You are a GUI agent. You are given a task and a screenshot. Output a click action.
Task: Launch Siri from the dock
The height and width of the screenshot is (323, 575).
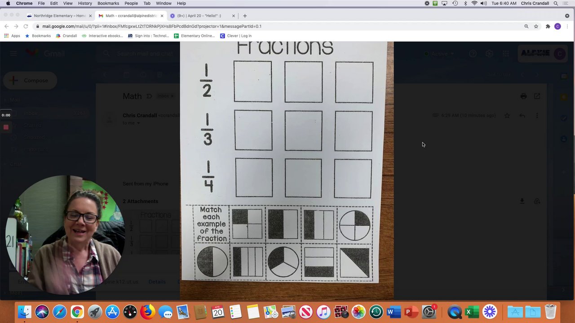point(42,312)
